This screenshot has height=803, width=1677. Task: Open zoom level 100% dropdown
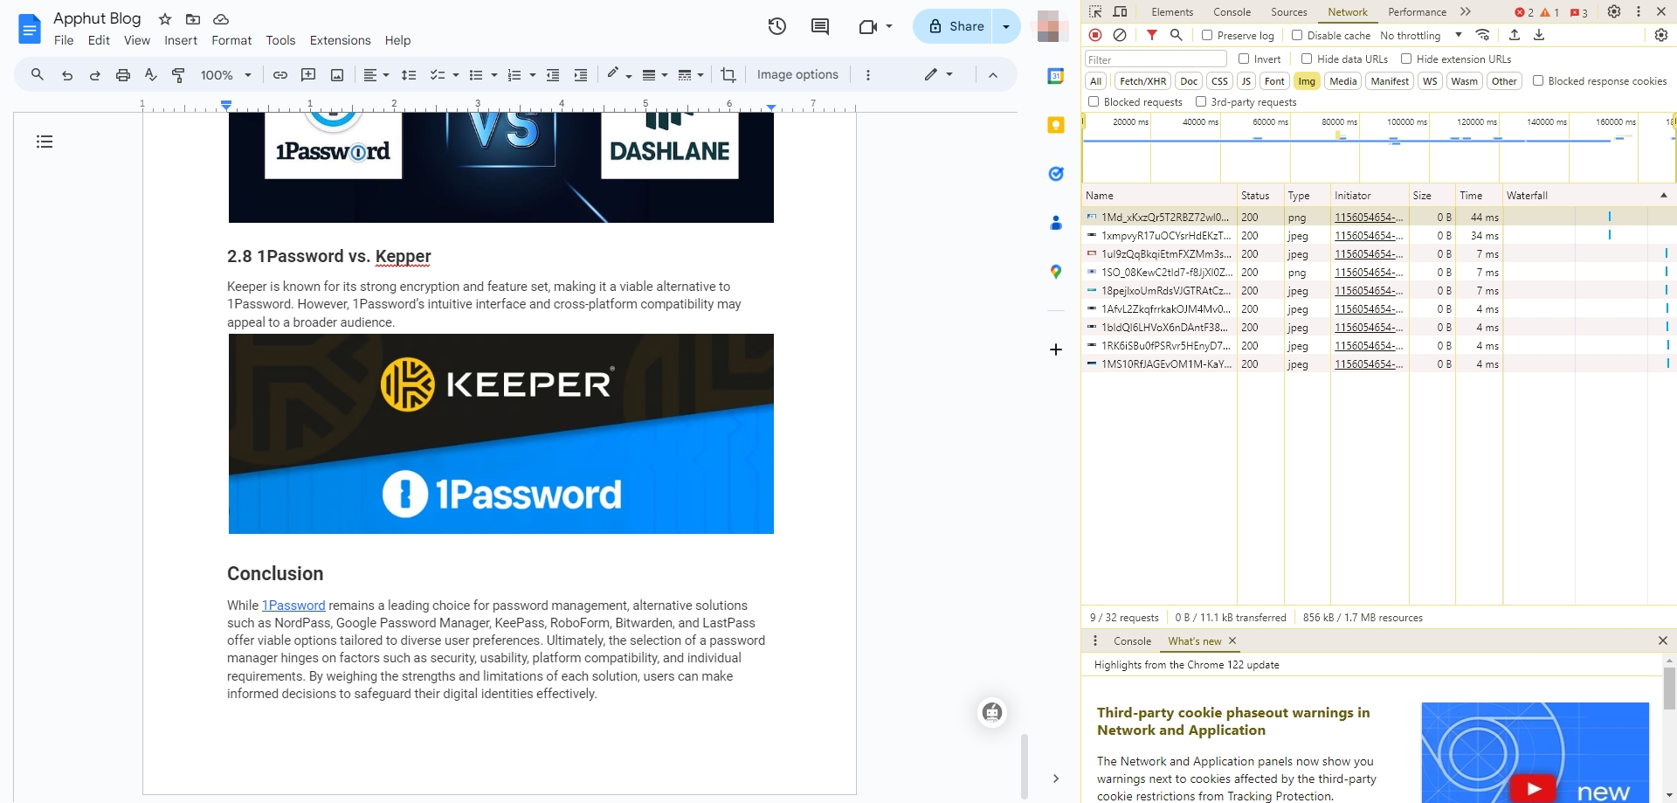tap(226, 75)
